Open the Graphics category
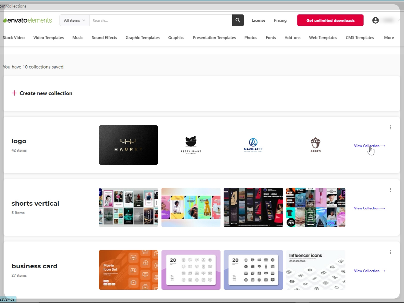404x303 pixels. 176,38
